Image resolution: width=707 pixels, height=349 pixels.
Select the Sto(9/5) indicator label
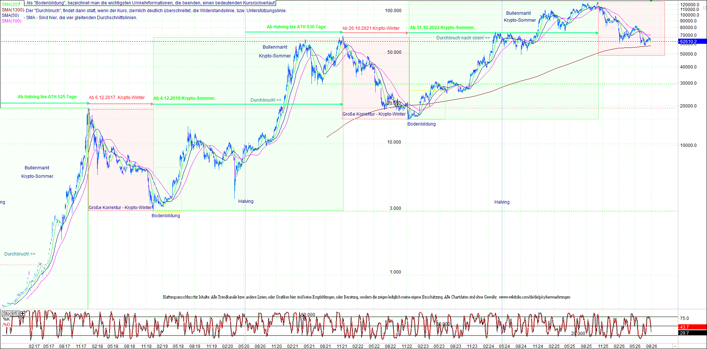(11, 313)
